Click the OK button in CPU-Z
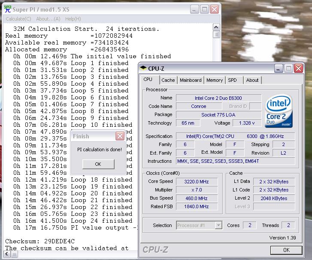Screen dimensions: 312x260 click(x=286, y=250)
